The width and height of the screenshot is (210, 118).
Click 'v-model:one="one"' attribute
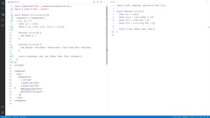[x=30, y=83]
